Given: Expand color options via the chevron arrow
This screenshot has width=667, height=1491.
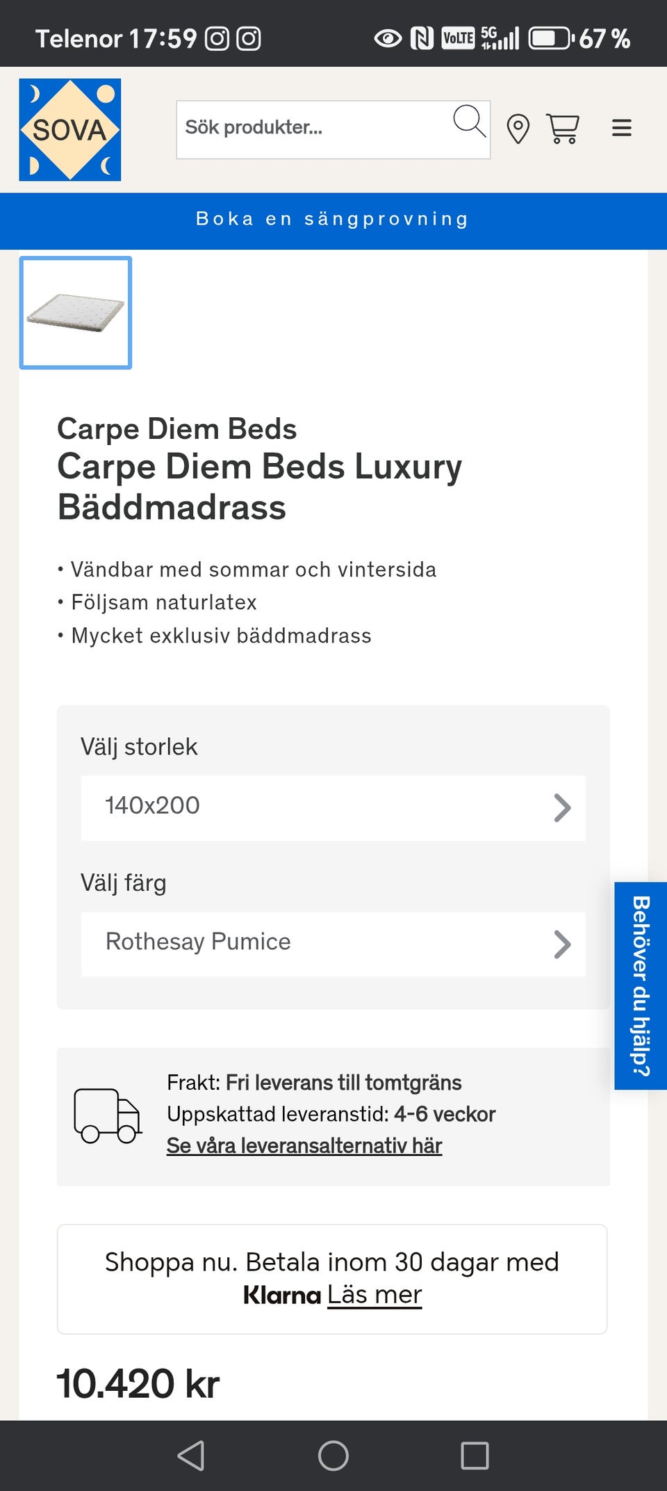Looking at the screenshot, I should click(x=562, y=944).
